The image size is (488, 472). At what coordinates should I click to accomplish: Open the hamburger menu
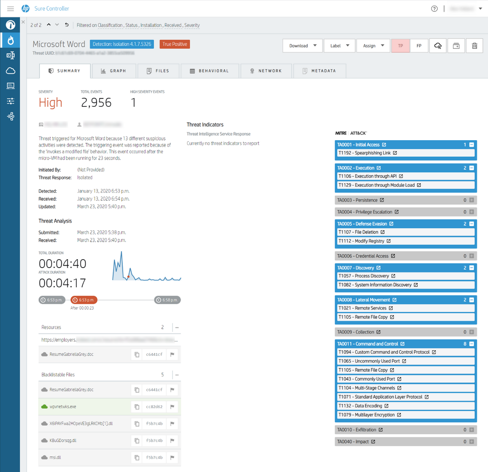[x=11, y=9]
